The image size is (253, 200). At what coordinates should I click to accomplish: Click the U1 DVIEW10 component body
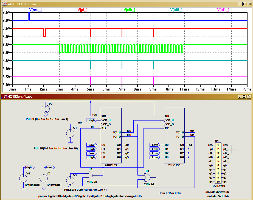[218, 163]
